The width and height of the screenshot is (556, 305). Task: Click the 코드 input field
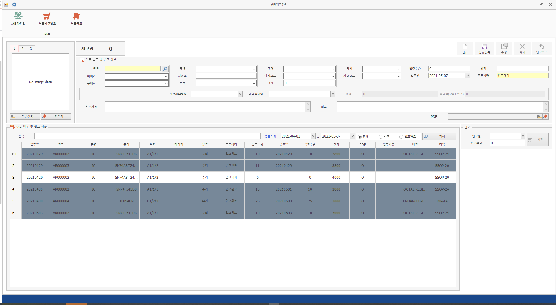click(132, 69)
